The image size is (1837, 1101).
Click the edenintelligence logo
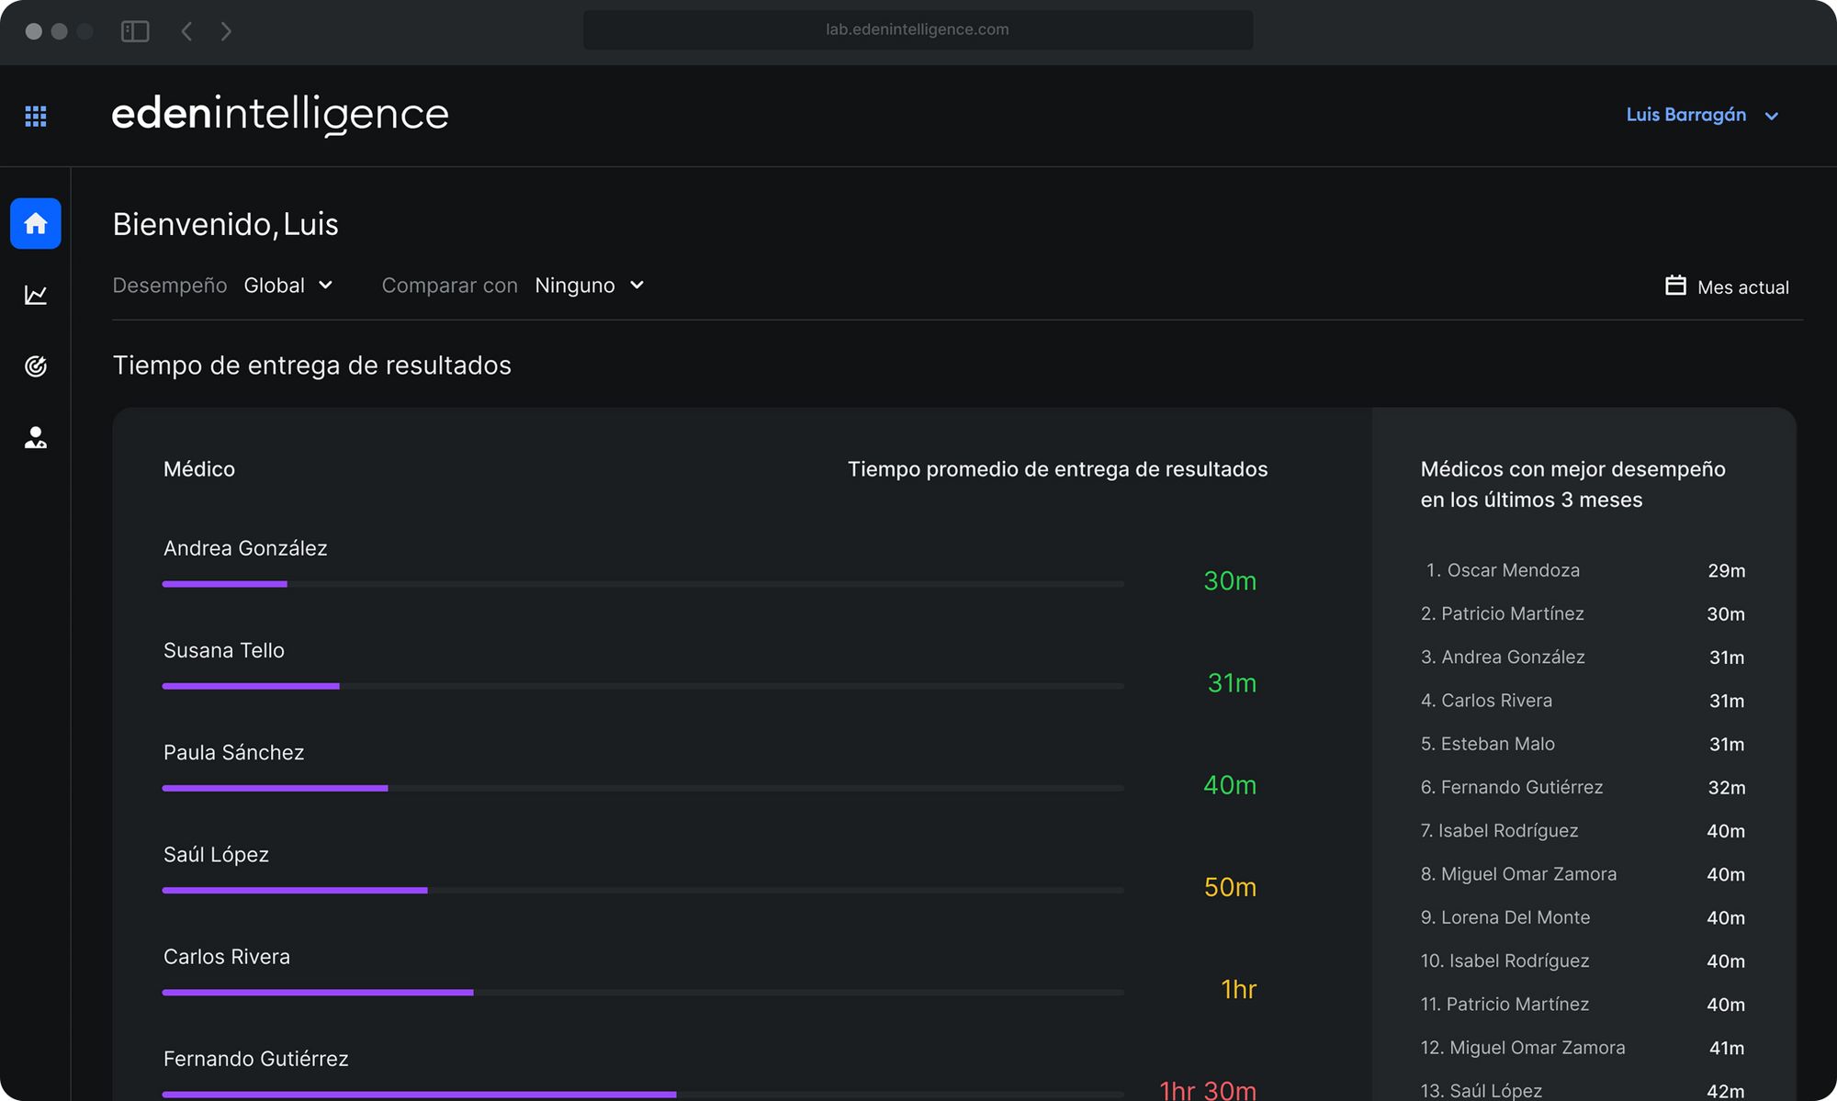coord(280,114)
